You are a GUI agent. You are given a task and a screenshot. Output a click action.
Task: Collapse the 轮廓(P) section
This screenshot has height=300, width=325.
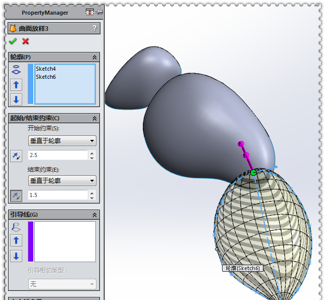(x=94, y=58)
